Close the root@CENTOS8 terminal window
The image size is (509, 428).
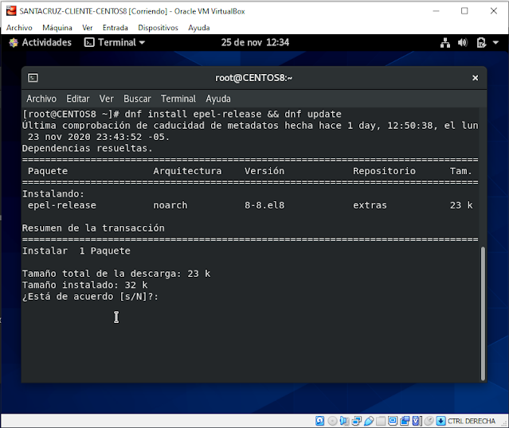tap(476, 78)
